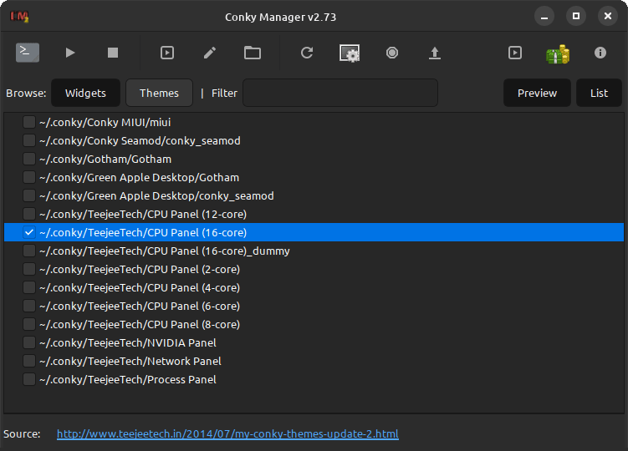Open the preview widget icon next to pencil
Screen dimensions: 628x451
[167, 53]
